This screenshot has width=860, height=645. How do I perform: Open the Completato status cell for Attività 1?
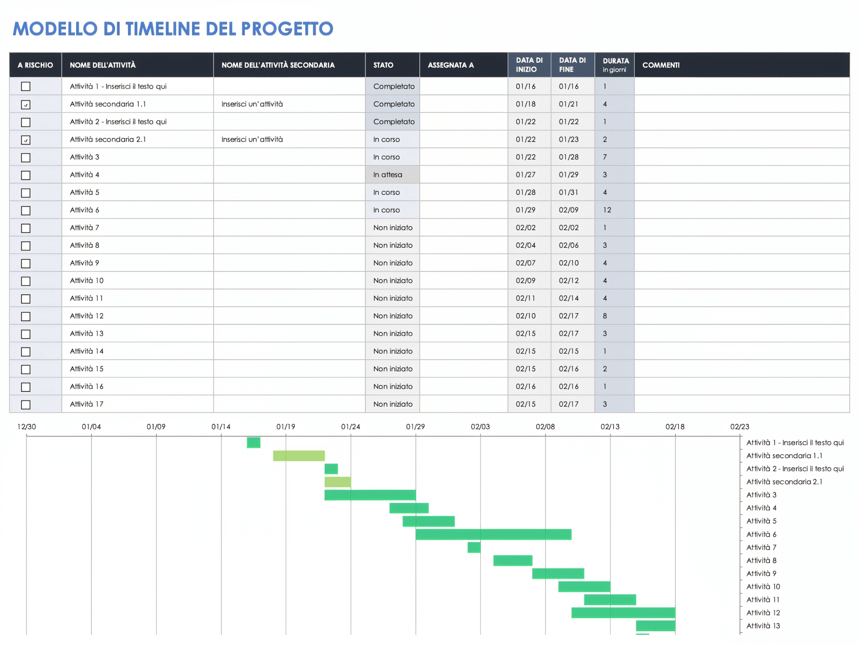(392, 86)
